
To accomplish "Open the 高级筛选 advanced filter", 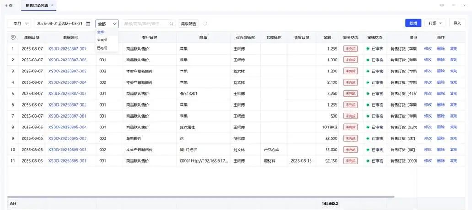I will pos(188,23).
